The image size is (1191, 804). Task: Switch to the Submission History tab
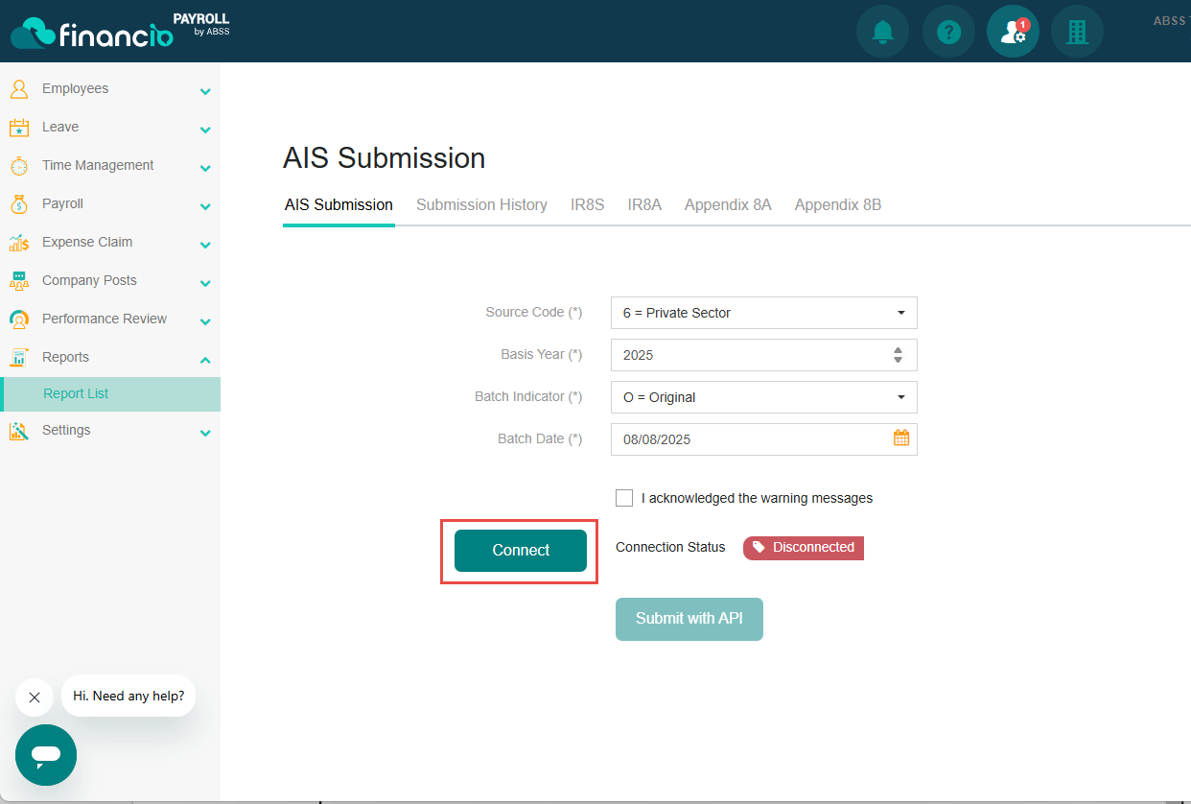point(481,204)
